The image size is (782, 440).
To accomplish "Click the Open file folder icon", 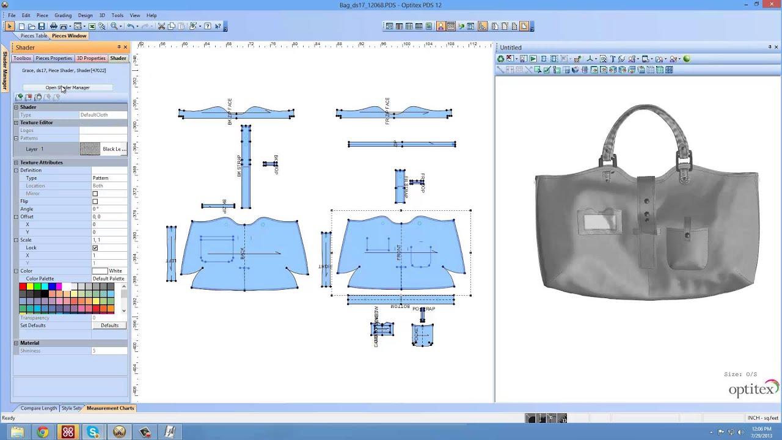I will 31,26.
